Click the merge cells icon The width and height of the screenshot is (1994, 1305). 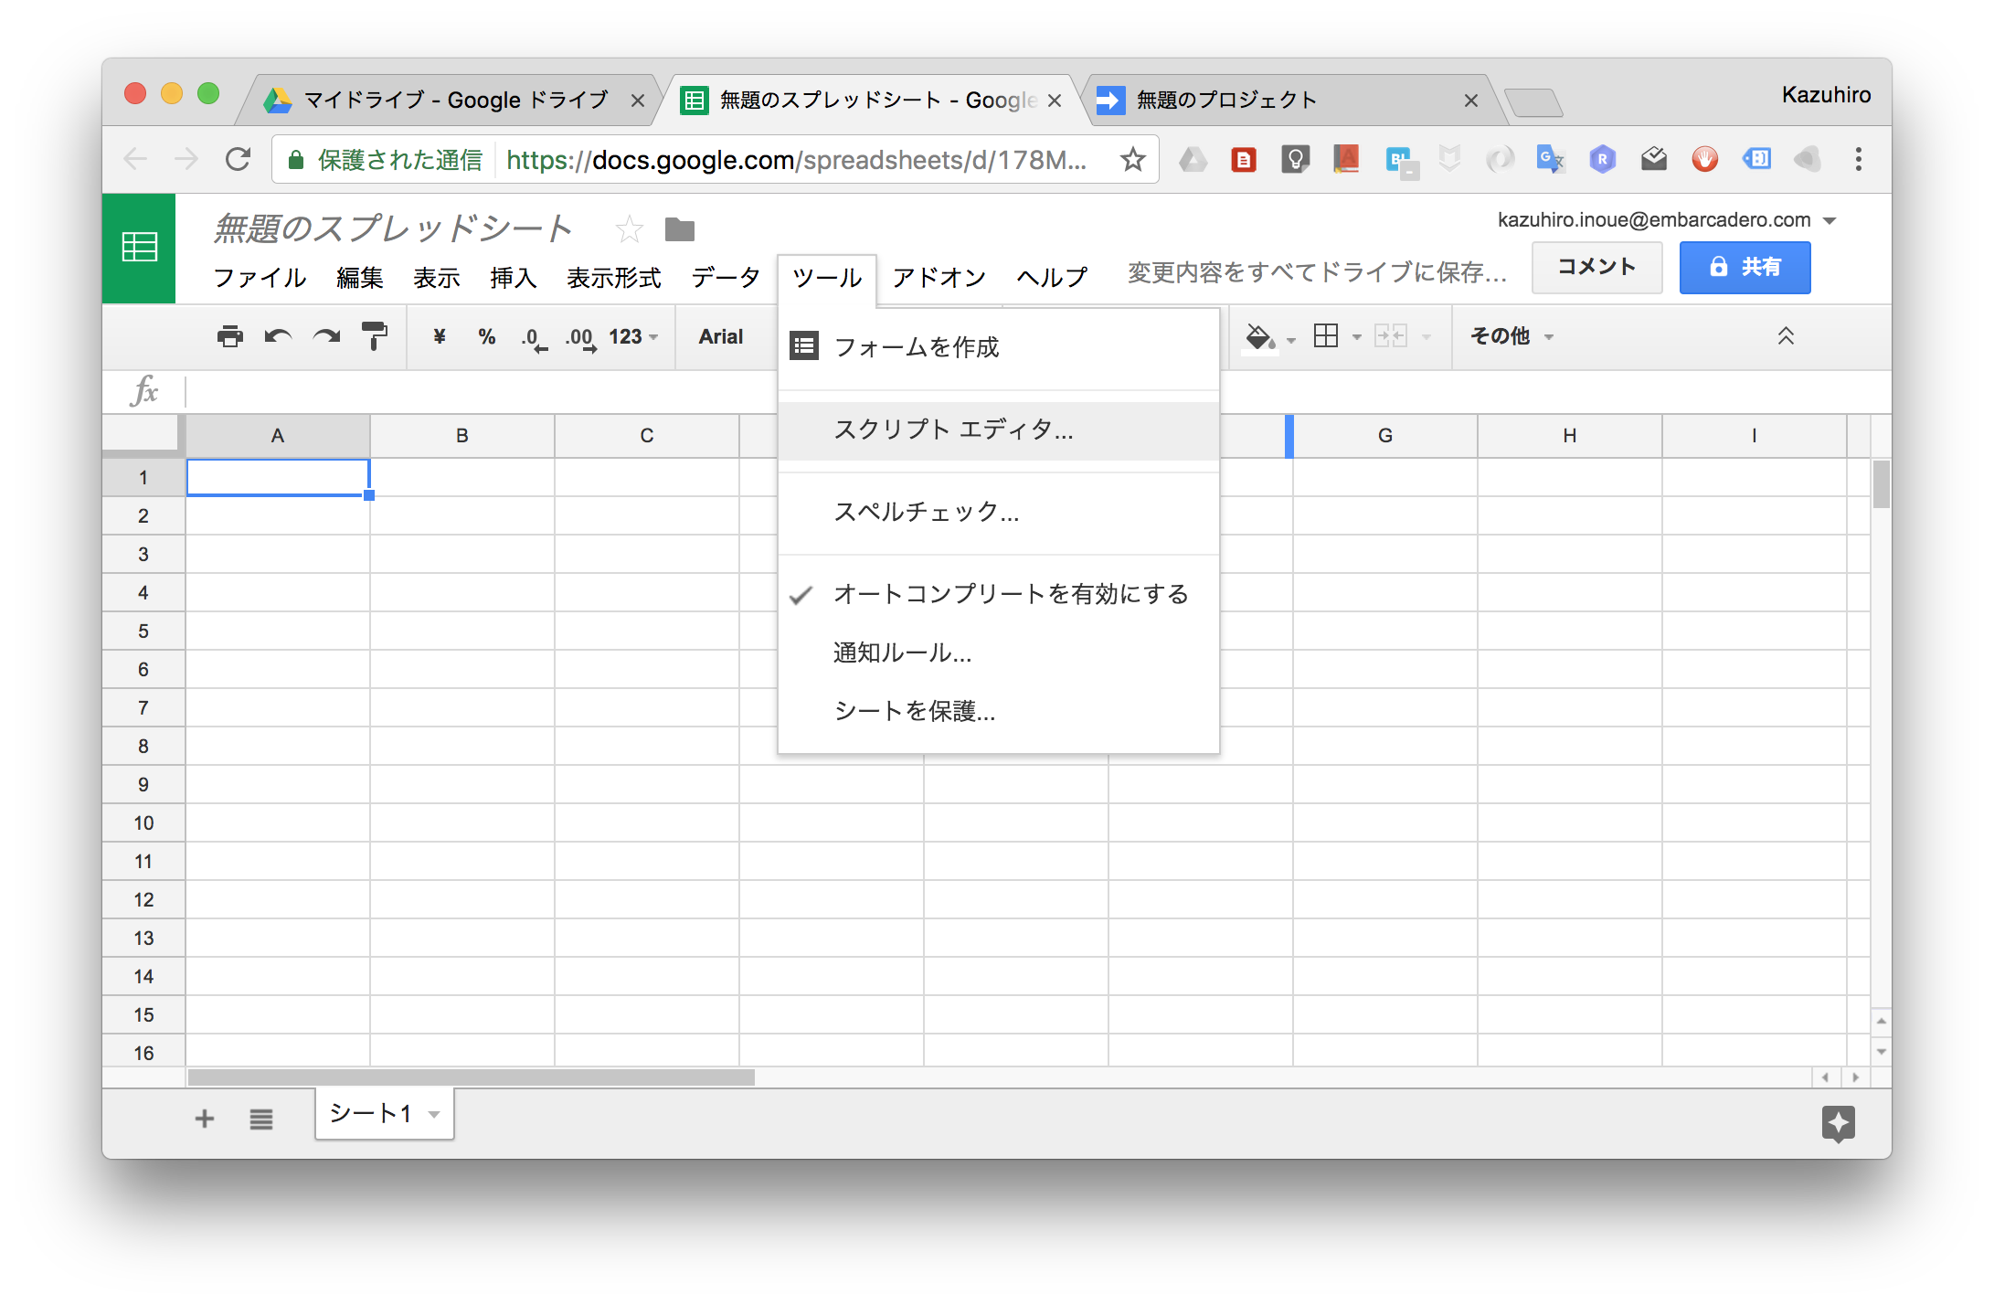point(1391,336)
